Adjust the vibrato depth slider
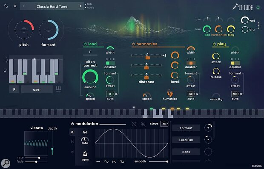The width and height of the screenshot is (264, 169). pos(52,143)
